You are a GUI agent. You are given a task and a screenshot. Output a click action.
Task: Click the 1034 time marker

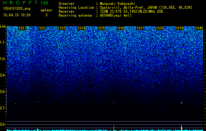(82, 28)
